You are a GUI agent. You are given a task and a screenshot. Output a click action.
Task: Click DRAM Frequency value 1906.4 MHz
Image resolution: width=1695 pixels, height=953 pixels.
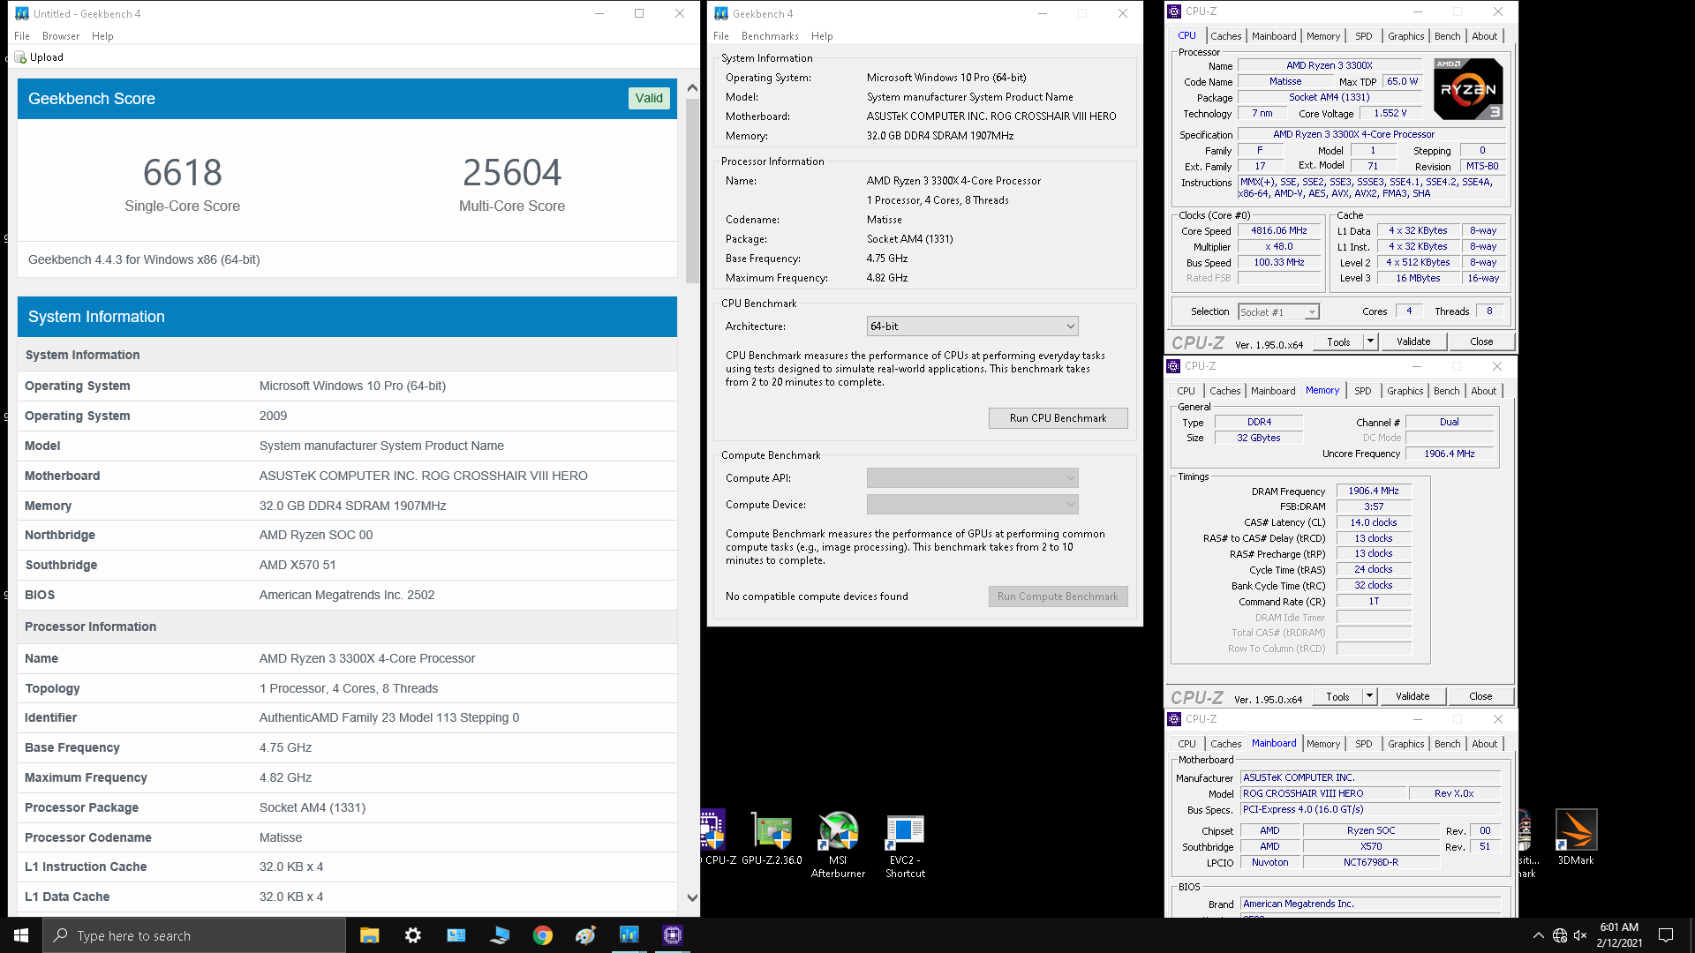pyautogui.click(x=1374, y=491)
